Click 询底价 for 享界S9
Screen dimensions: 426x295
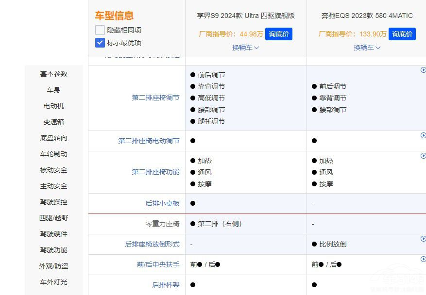click(278, 34)
